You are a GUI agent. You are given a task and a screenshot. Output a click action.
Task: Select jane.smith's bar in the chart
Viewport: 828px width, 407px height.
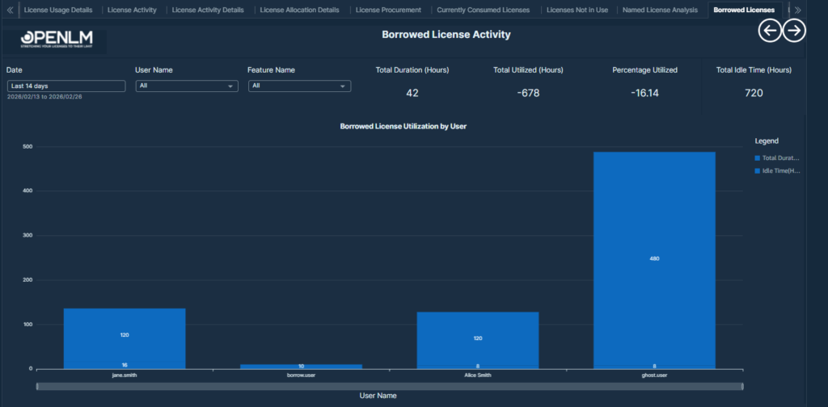(125, 335)
